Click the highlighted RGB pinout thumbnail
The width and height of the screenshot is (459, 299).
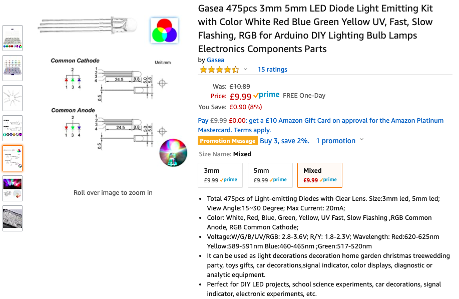tap(13, 158)
